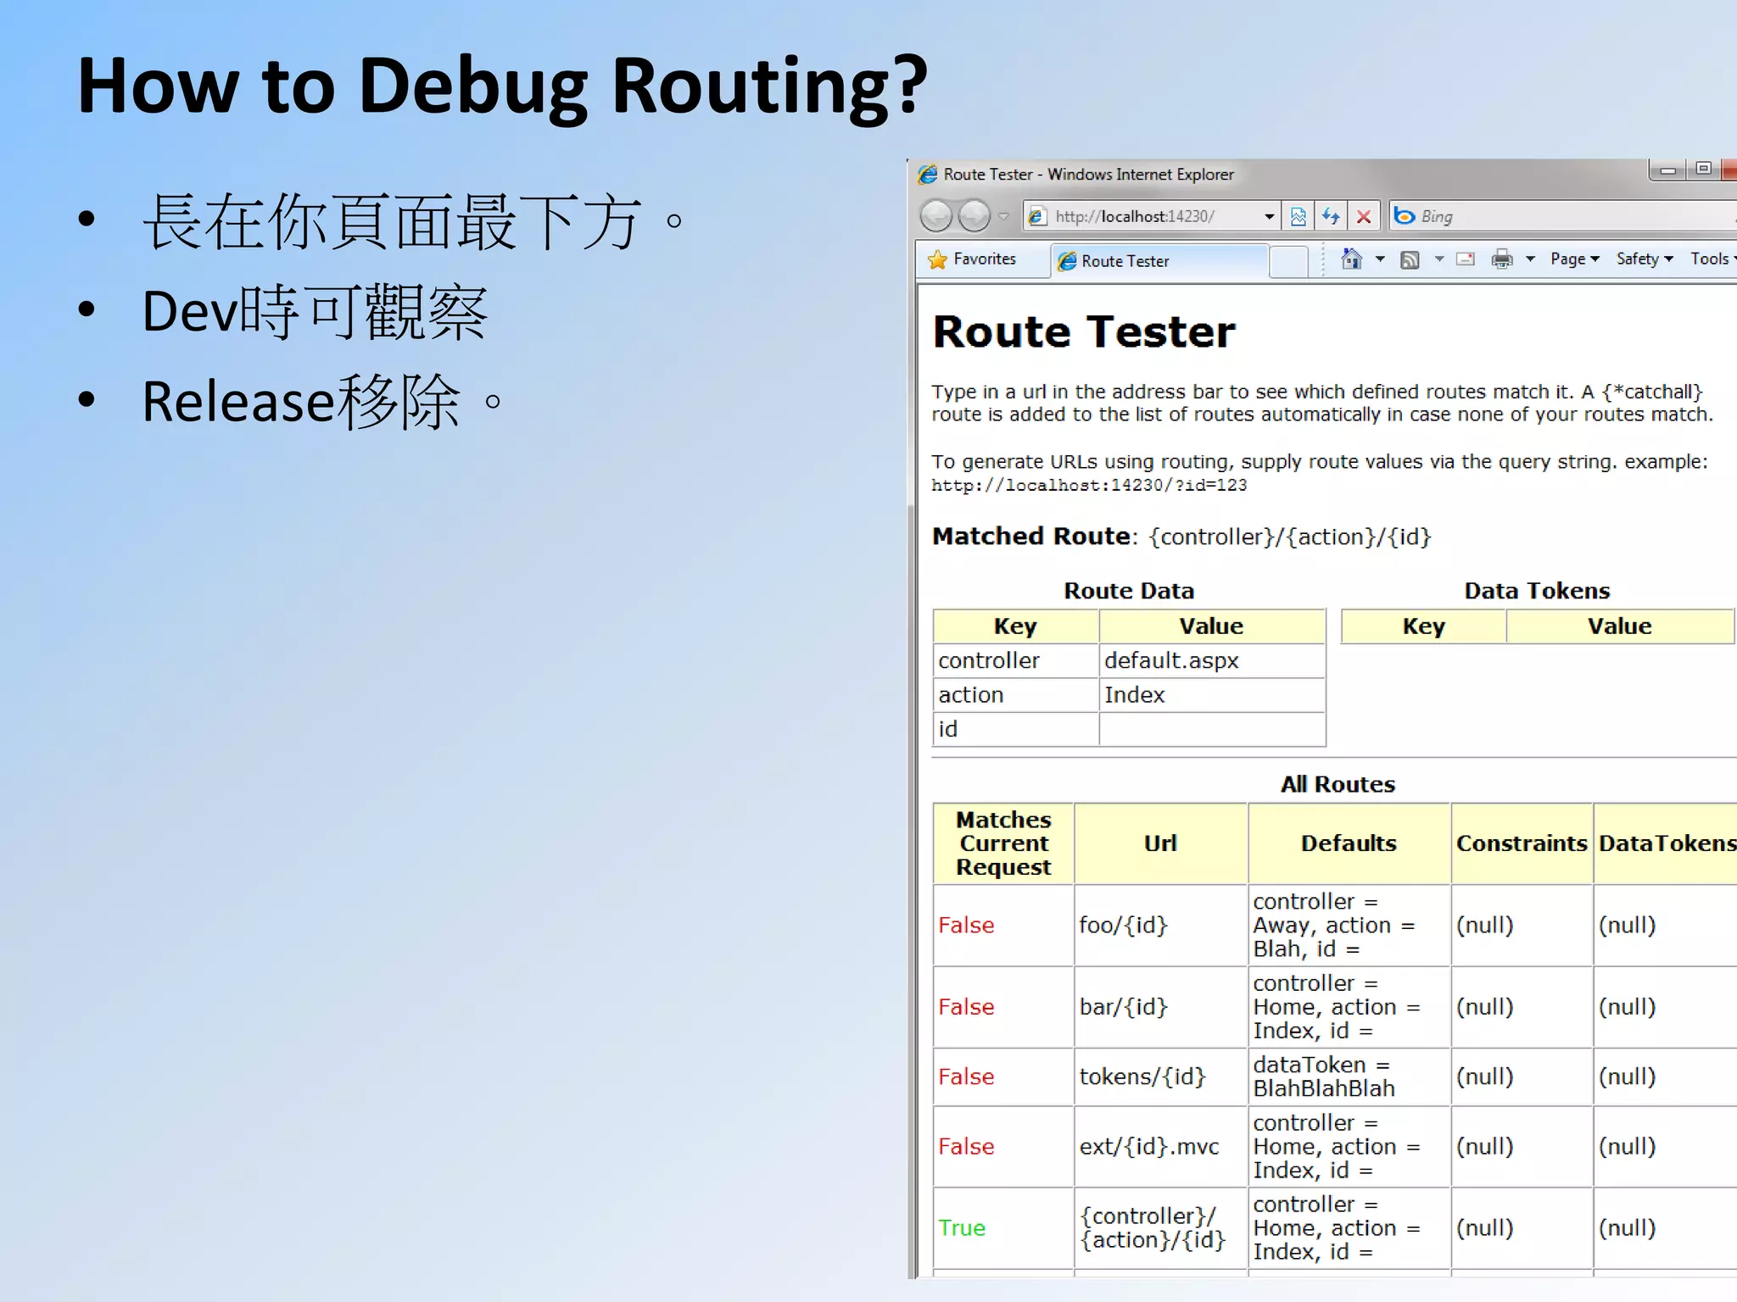
Task: Click the Compatibility View icon
Action: pos(1298,216)
